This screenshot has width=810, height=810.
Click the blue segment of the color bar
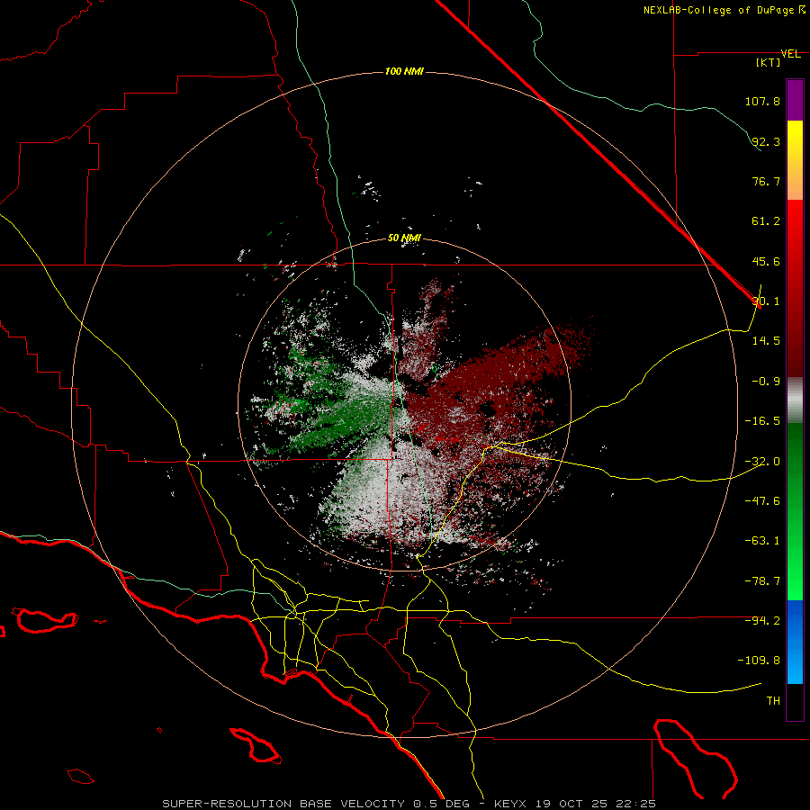pyautogui.click(x=795, y=642)
